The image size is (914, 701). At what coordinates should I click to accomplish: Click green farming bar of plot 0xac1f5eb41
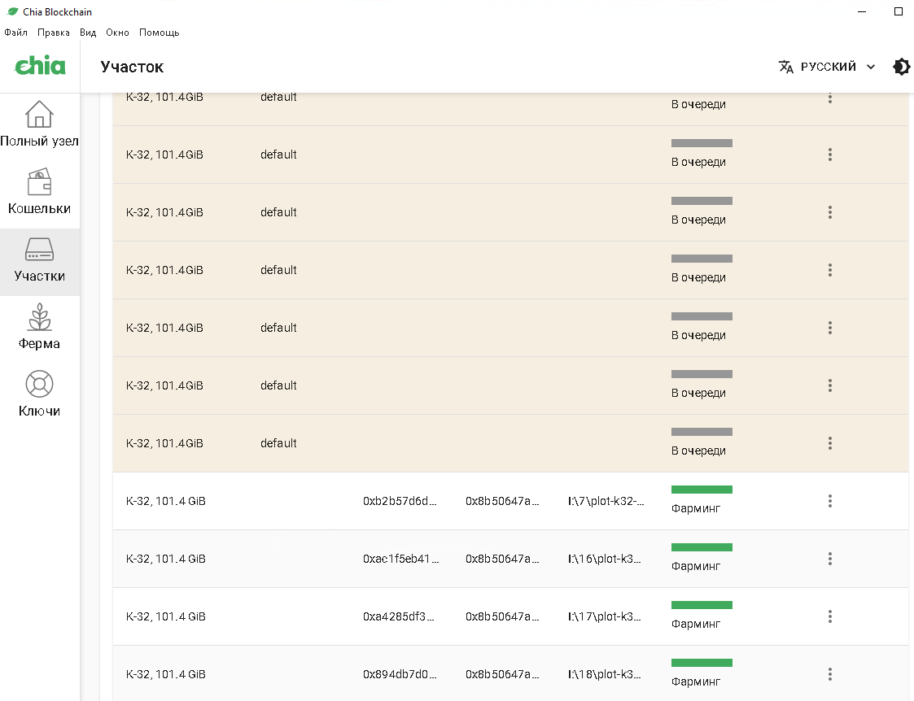point(702,547)
